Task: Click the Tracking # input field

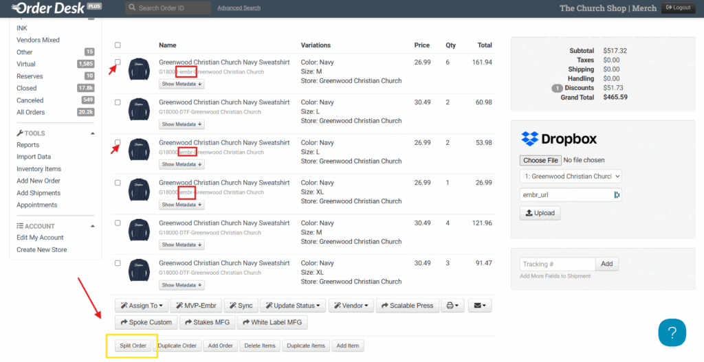Action: (558, 264)
